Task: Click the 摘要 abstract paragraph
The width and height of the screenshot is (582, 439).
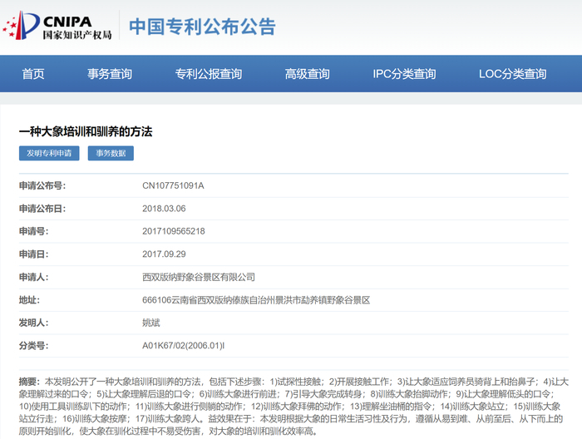Action: coord(291,406)
